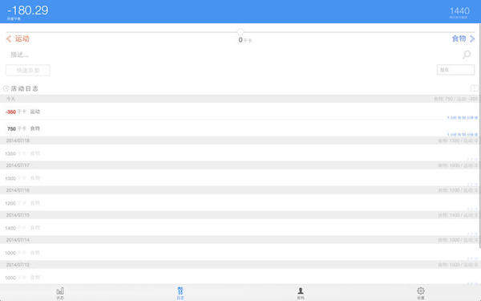This screenshot has height=301, width=481.
Task: Tap the 0 千卡 calorie value
Action: point(245,40)
